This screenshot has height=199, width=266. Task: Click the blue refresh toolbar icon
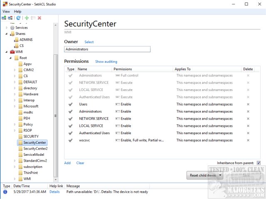[19, 18]
